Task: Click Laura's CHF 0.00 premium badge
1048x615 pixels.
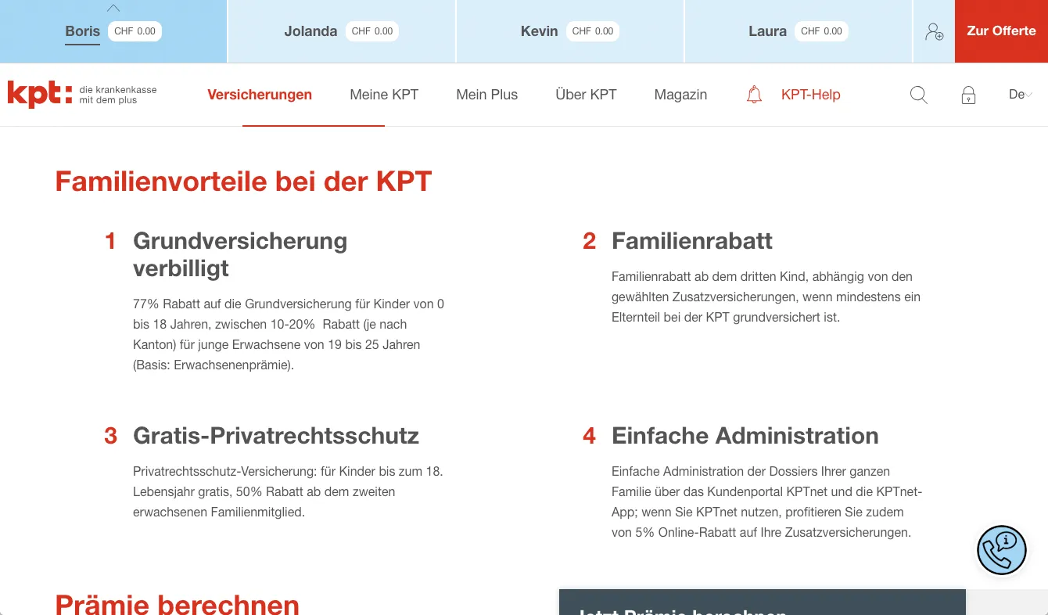Action: pyautogui.click(x=821, y=31)
